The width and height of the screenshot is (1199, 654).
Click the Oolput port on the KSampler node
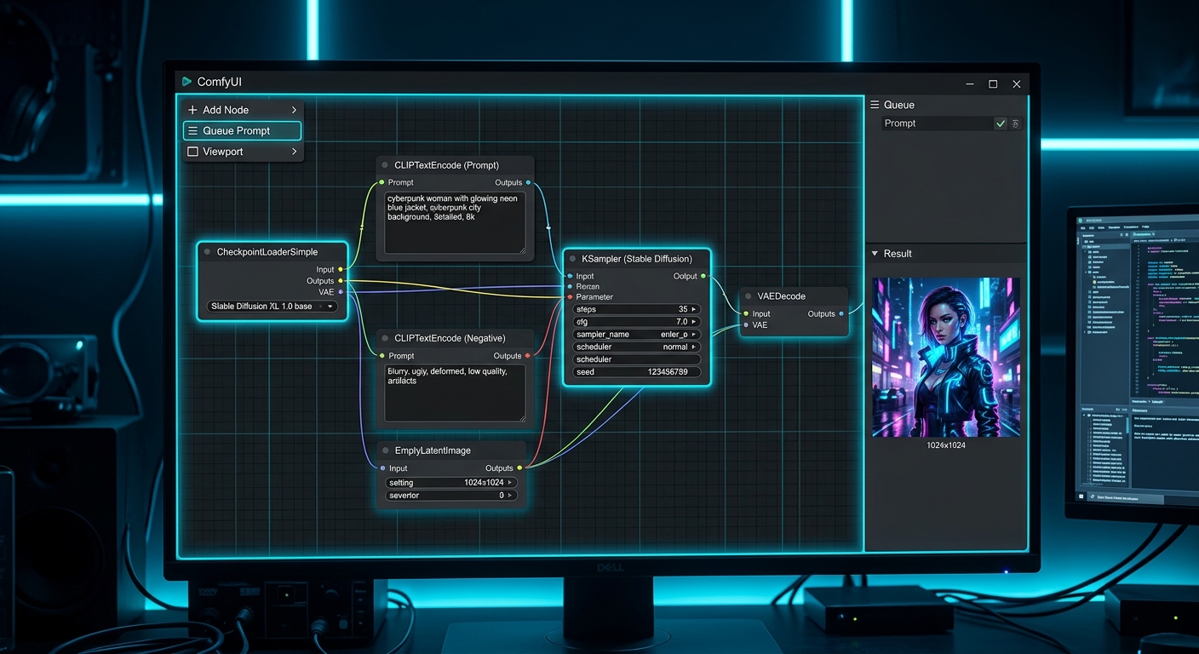coord(703,276)
